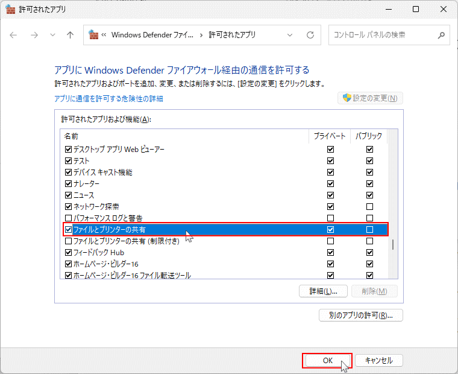This screenshot has height=374, width=458.
Task: Click the 設定の変更(N) button
Action: pyautogui.click(x=371, y=98)
